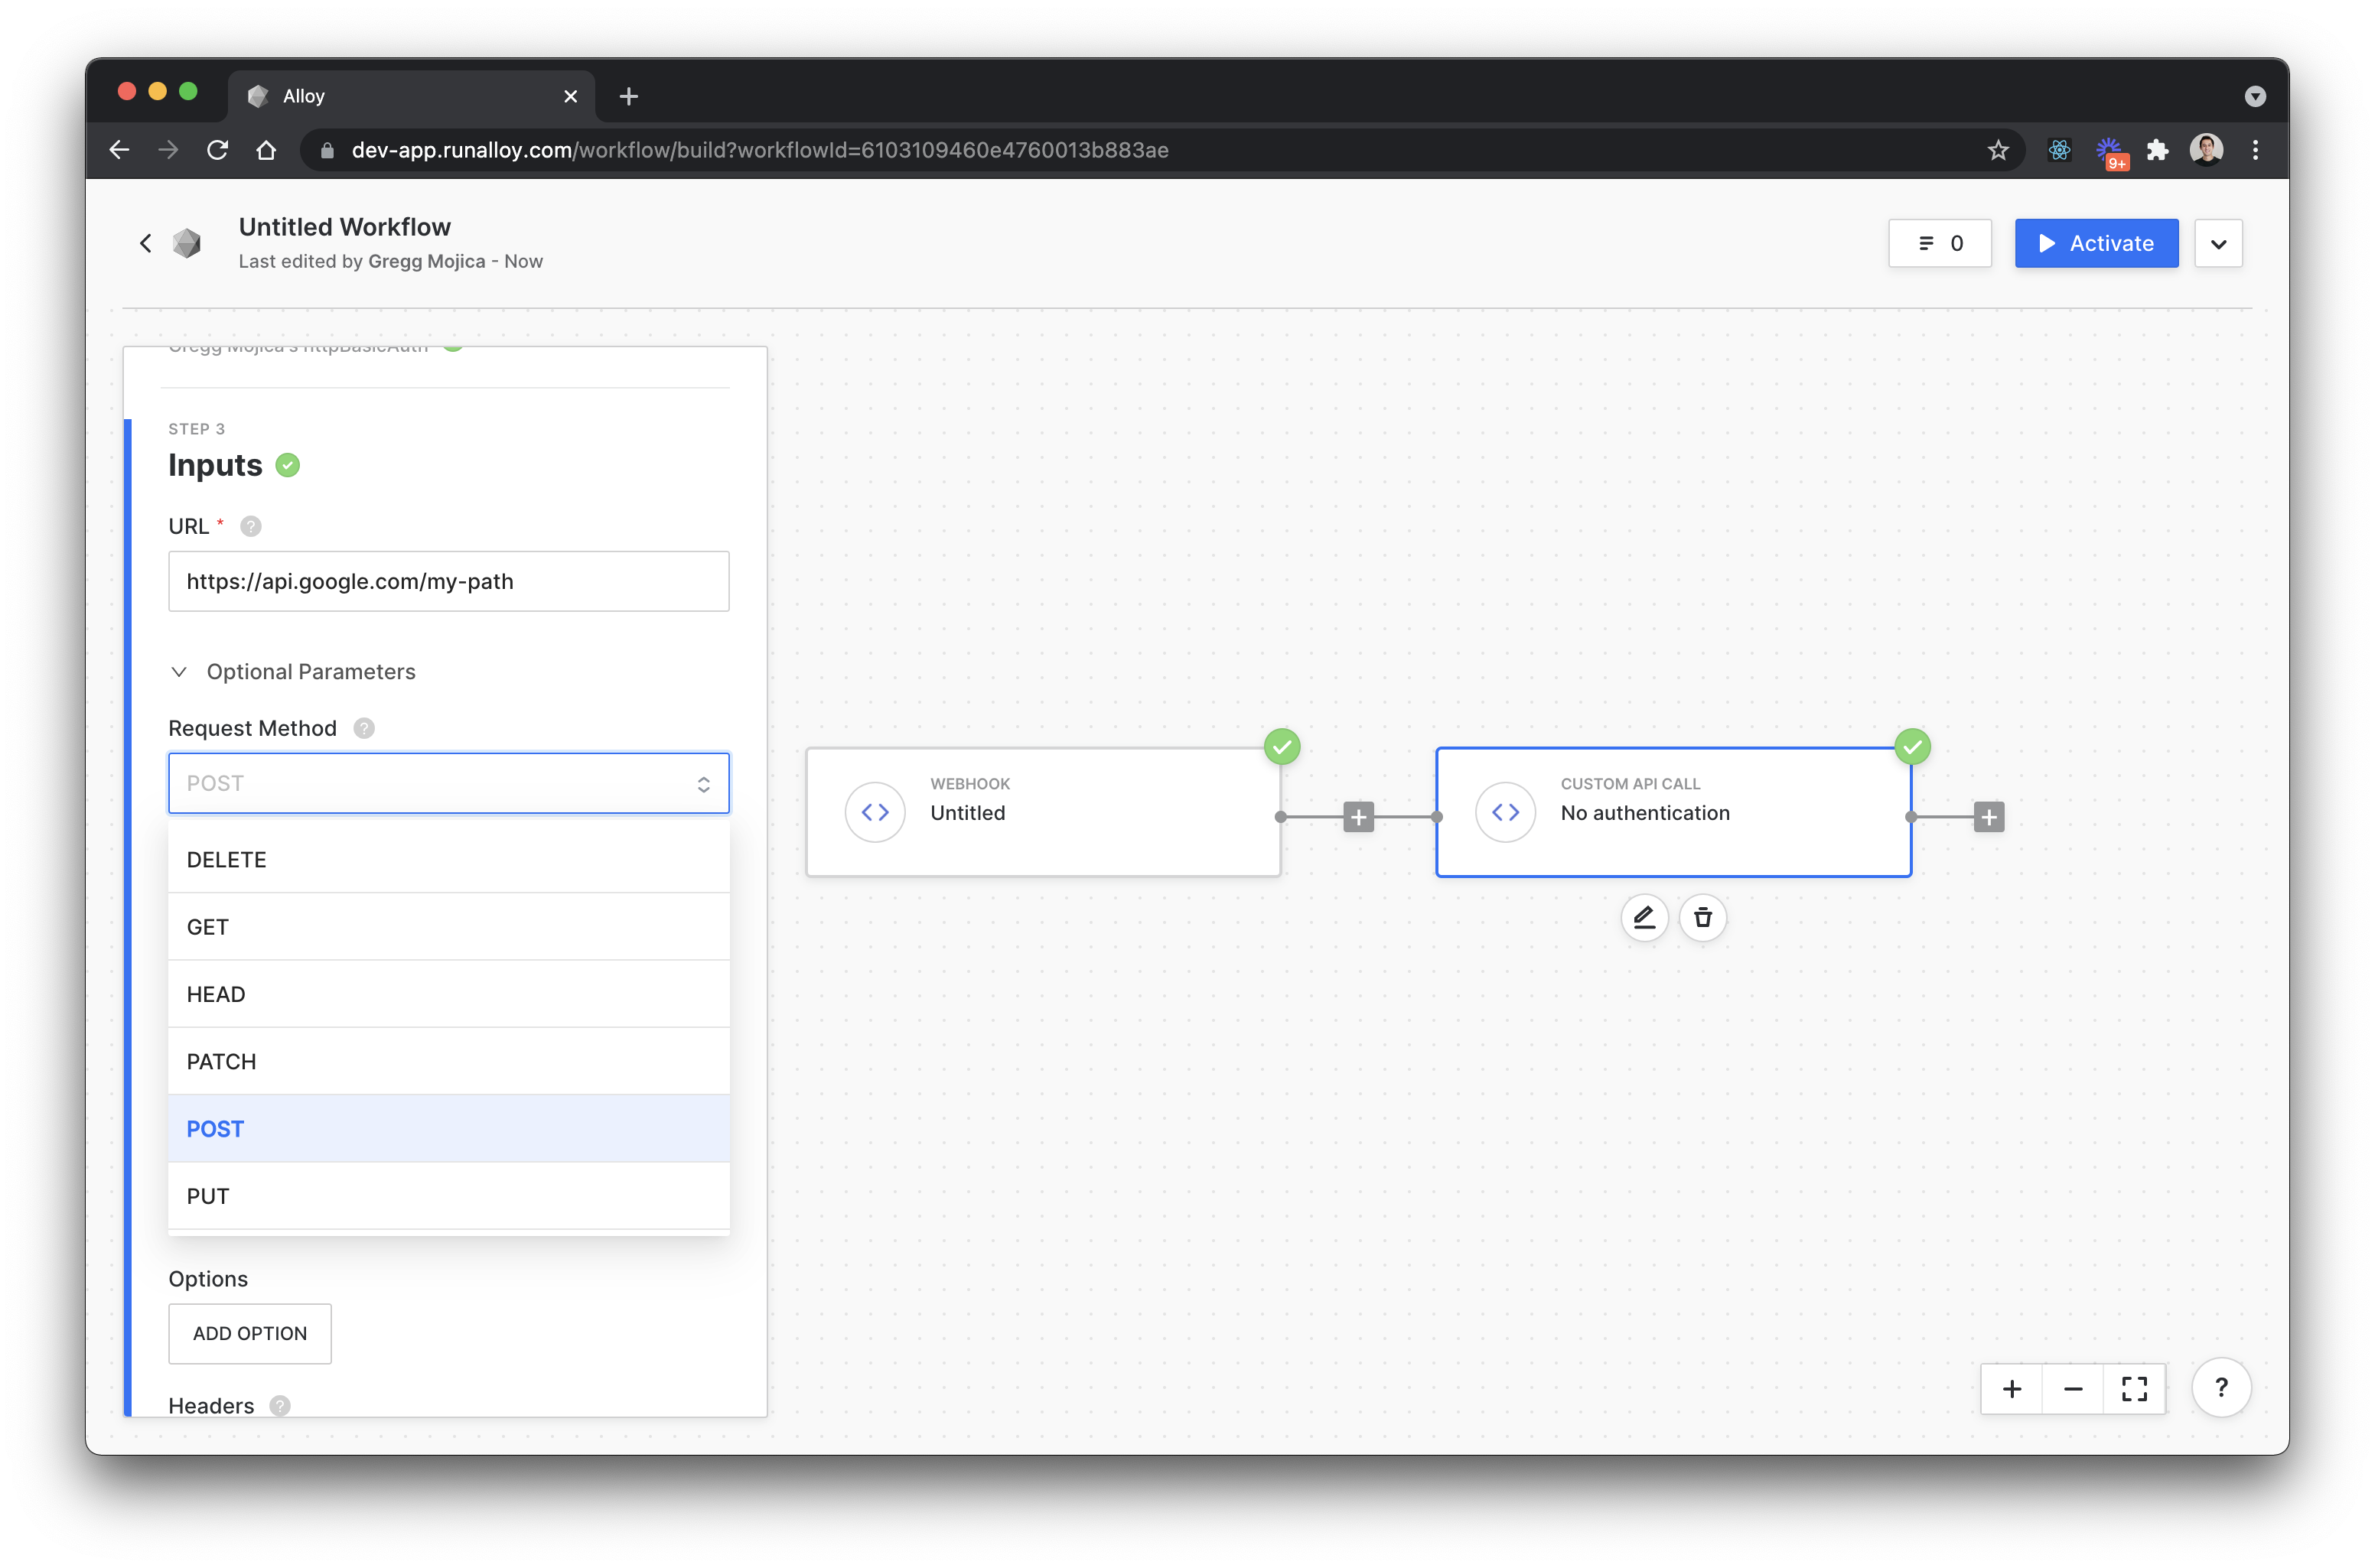Screen dimensions: 2375x1568
Task: Click the back arrow next to the workflow title
Action: [x=146, y=243]
